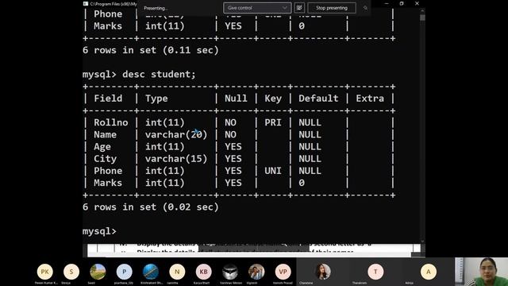Screen dimensions: 508x286
Task: Select participant T avatar
Action: [x=375, y=272]
